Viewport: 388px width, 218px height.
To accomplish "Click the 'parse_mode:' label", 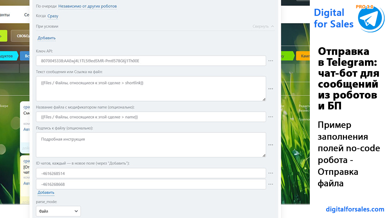I will click(47, 202).
